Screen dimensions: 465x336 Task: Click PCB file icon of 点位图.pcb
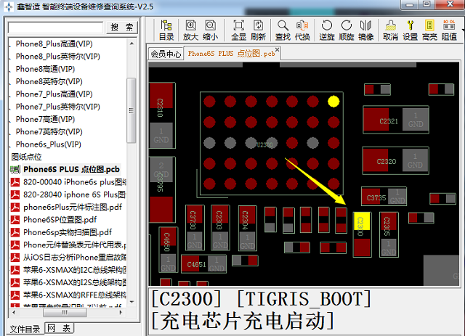tap(15, 170)
